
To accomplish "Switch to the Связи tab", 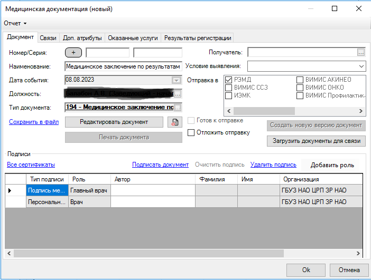I will [48, 38].
